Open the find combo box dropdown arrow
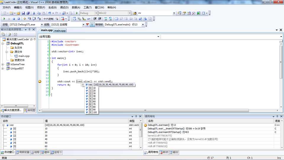The height and width of the screenshot is (160, 284). [174, 13]
